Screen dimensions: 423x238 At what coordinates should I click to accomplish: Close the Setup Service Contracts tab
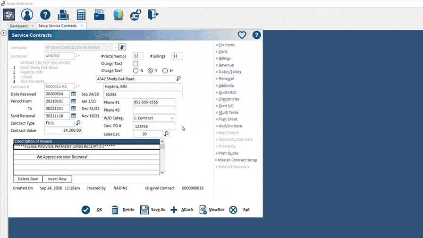pyautogui.click(x=82, y=25)
